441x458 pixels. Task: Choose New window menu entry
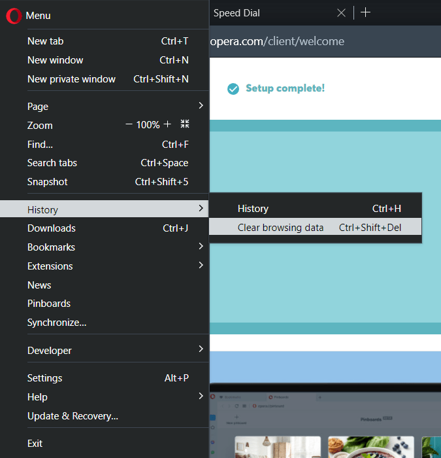[x=105, y=60]
